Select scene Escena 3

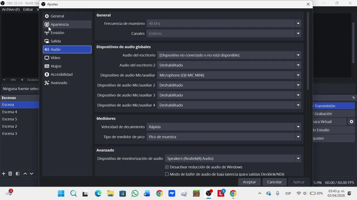[x=20, y=134]
